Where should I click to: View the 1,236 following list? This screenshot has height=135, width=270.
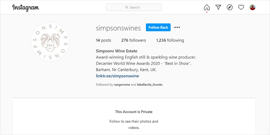click(x=170, y=40)
